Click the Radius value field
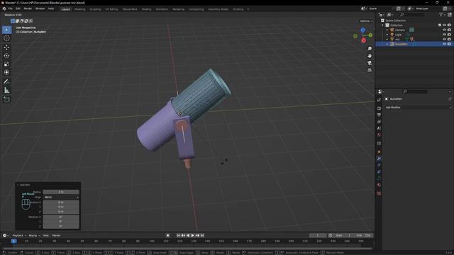Image resolution: width=454 pixels, height=255 pixels. [61, 192]
